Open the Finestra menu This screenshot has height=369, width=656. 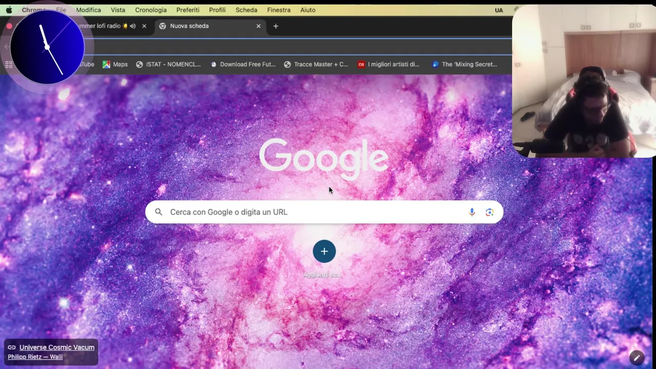pos(278,10)
